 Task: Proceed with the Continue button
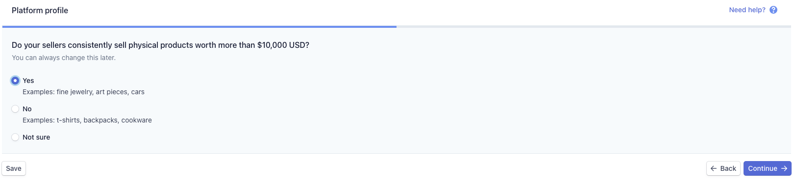(768, 168)
